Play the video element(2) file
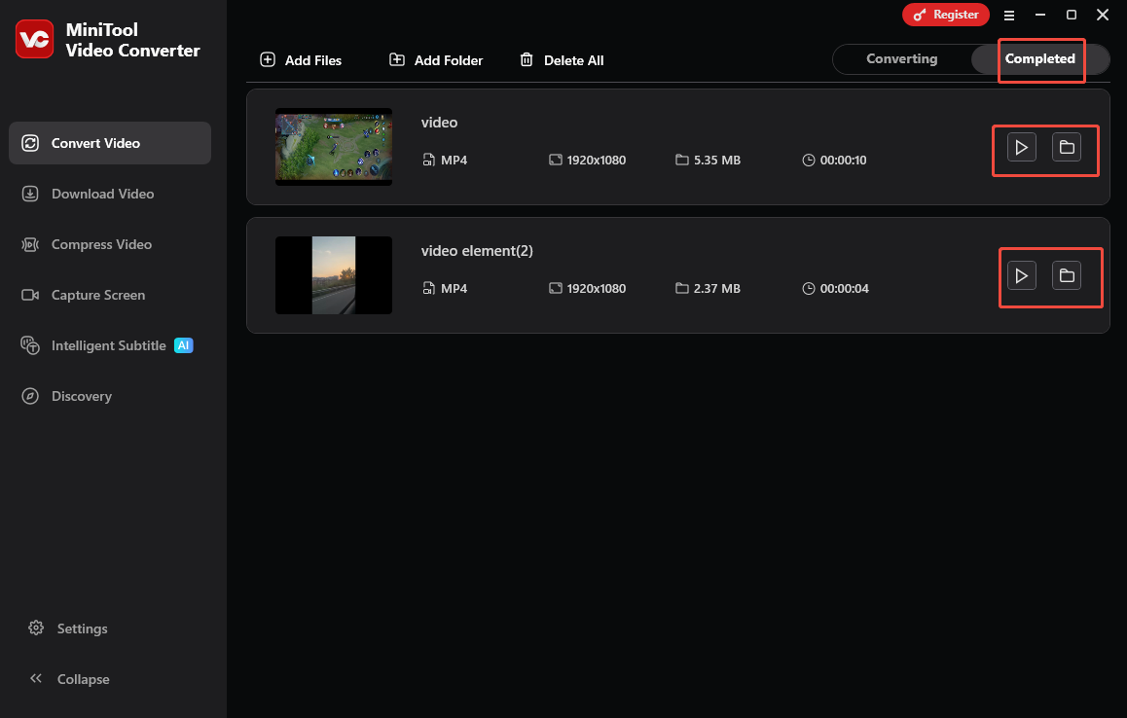 [x=1021, y=276]
